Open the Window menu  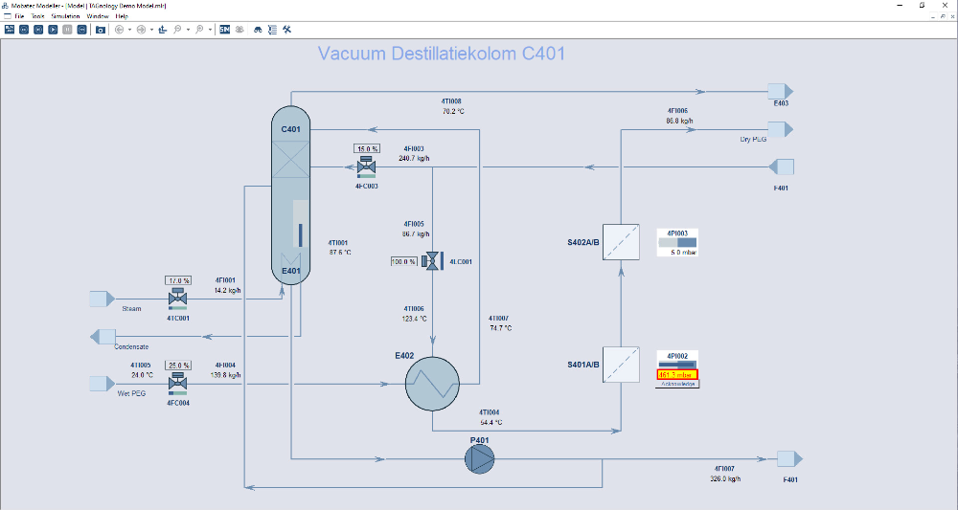98,16
